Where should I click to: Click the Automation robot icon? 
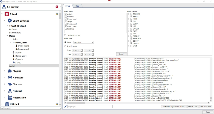point(10,97)
